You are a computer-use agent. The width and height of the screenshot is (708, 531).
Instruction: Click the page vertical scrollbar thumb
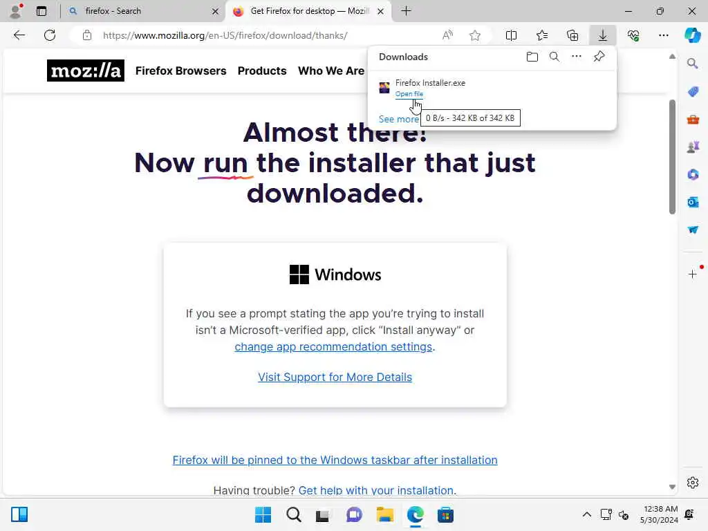click(x=672, y=157)
